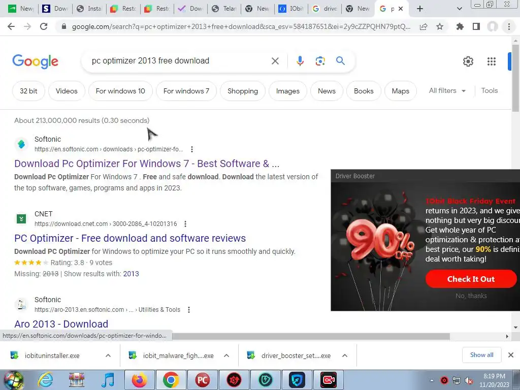Open the Google logo homepage link
520x390 pixels.
pyautogui.click(x=35, y=61)
